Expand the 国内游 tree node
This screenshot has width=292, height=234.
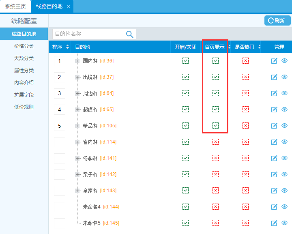pos(77,61)
